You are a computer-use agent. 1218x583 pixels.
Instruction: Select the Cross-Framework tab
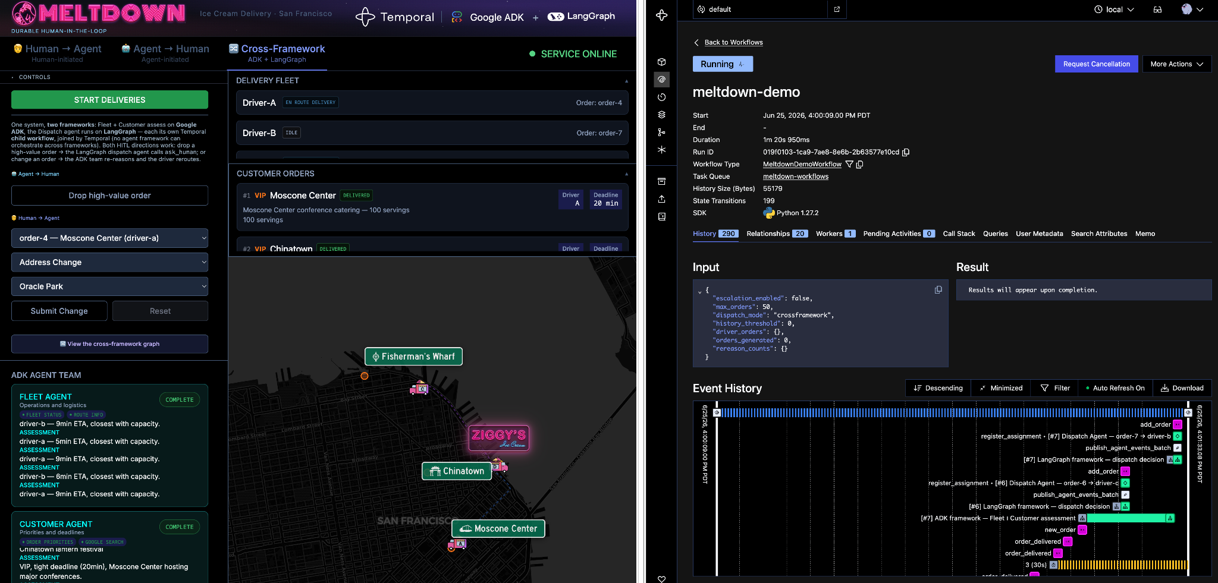pyautogui.click(x=277, y=53)
